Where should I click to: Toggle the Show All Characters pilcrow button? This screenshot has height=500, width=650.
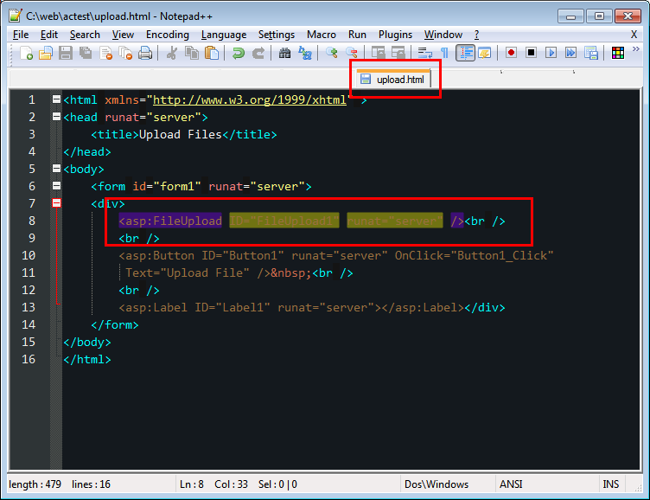click(x=444, y=54)
